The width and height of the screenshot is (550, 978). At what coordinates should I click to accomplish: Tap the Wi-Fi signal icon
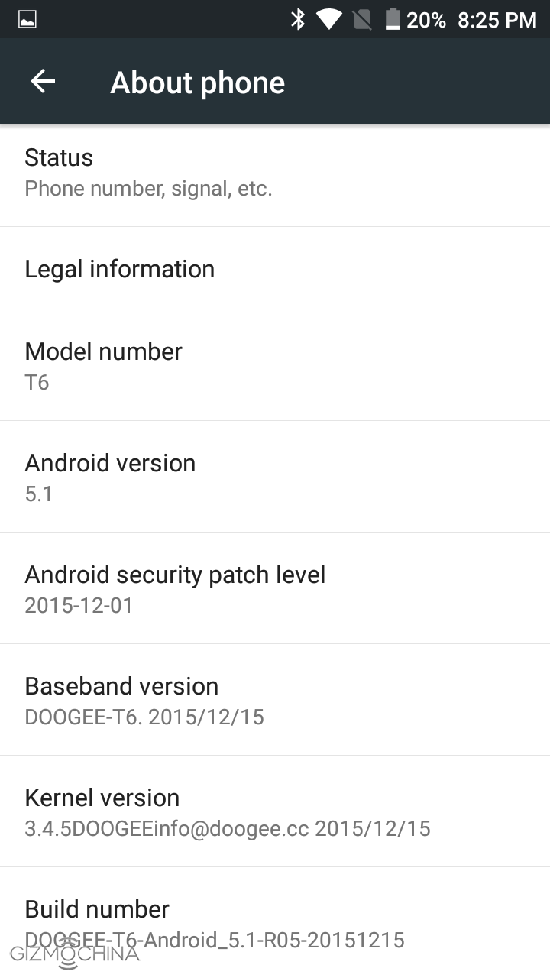pos(329,20)
